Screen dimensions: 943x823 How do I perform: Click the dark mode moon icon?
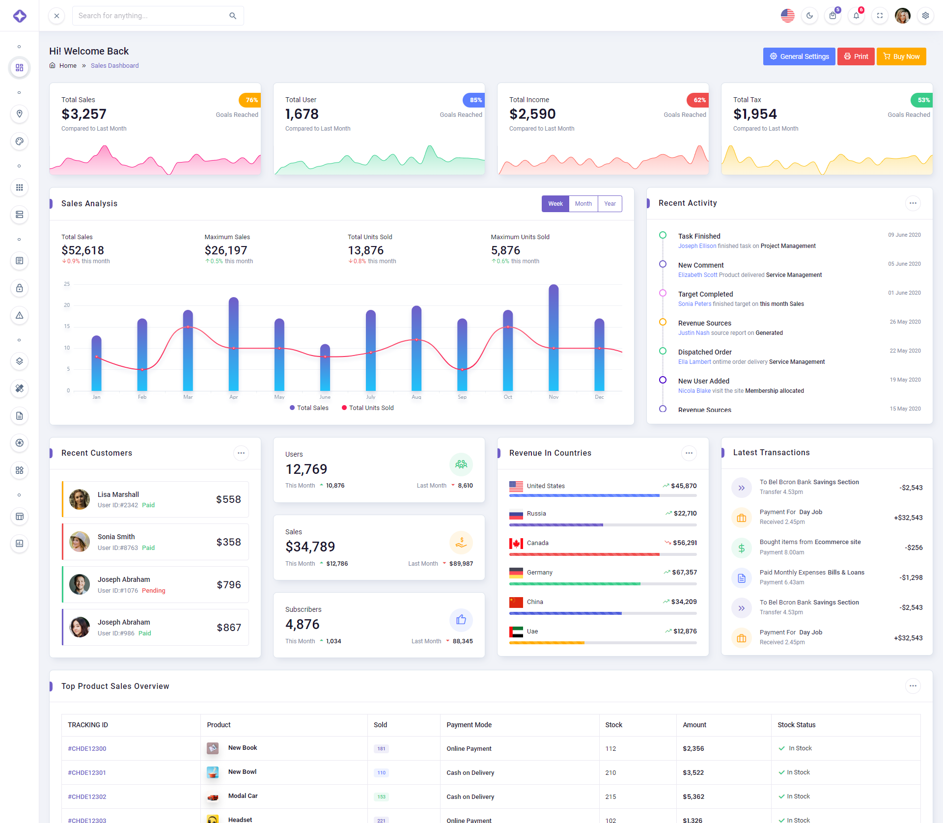click(809, 16)
